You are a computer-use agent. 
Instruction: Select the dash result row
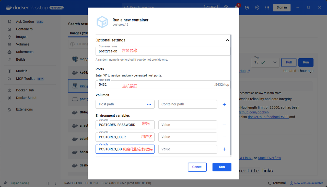78,165
